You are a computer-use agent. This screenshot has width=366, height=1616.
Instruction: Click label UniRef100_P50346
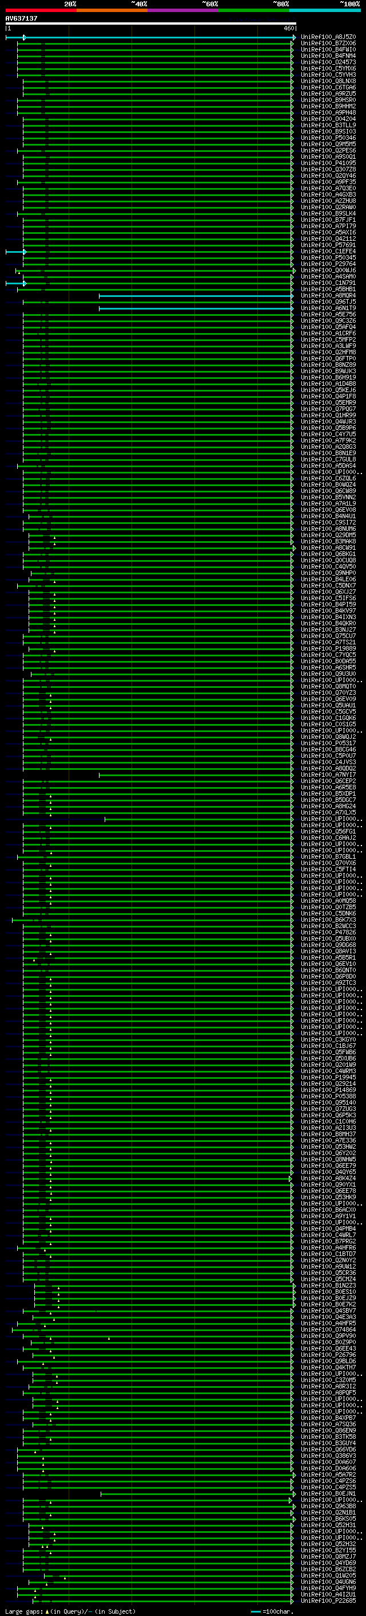(x=328, y=138)
